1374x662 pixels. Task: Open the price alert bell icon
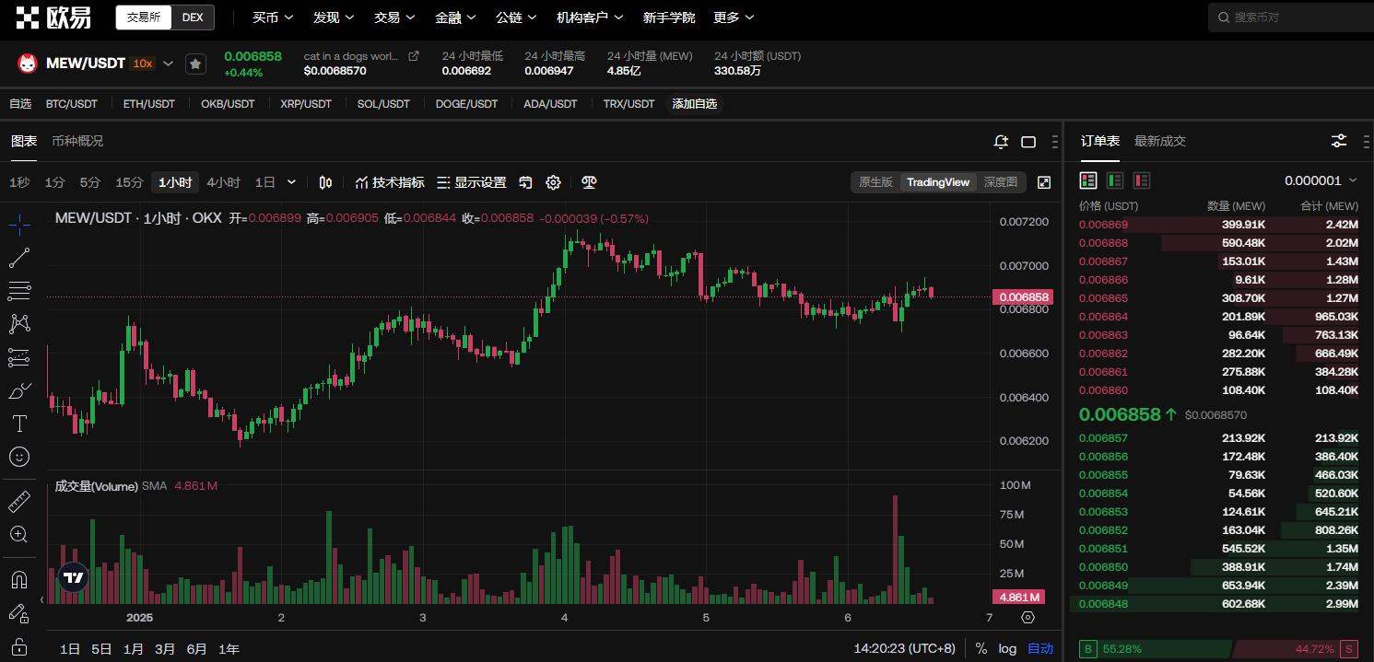coord(1001,142)
